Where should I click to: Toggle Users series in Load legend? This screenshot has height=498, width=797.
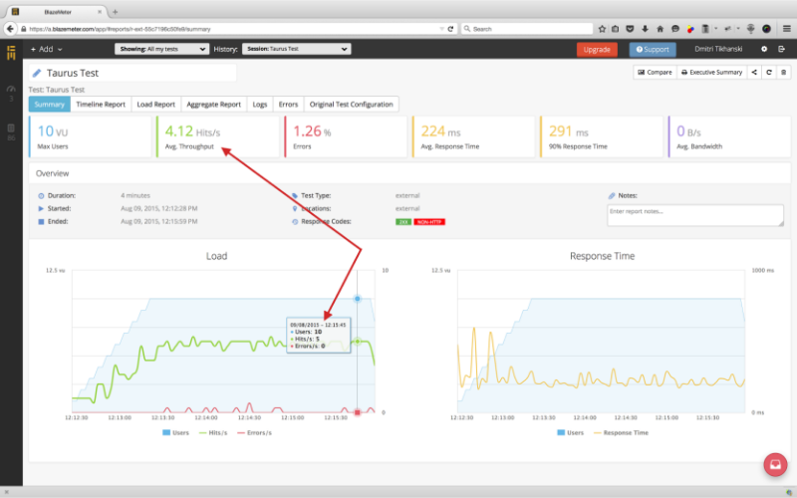click(176, 433)
